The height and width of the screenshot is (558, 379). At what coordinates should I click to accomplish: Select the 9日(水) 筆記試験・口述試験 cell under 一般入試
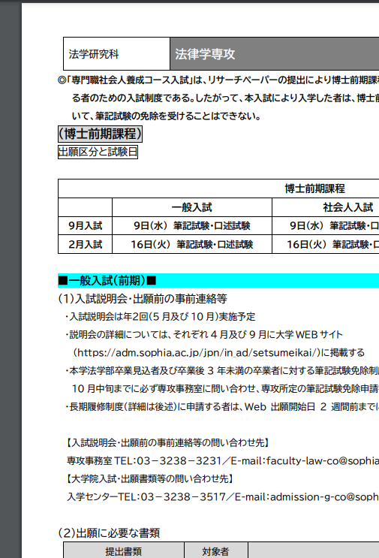click(x=192, y=225)
